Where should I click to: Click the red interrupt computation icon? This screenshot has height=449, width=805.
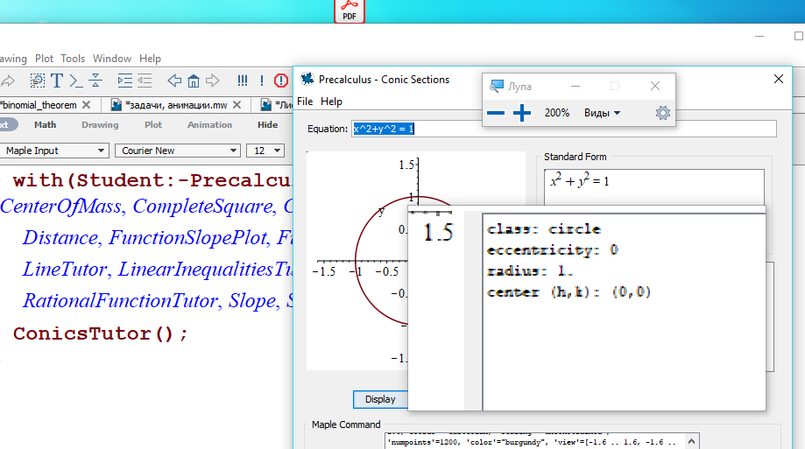pos(281,81)
